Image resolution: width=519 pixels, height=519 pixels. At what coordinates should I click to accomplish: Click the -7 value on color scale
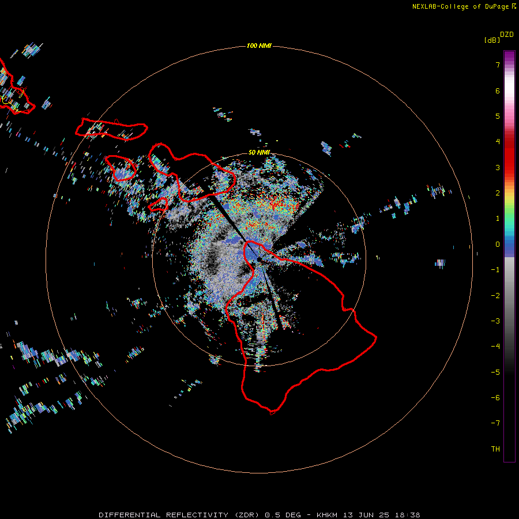tap(495, 423)
